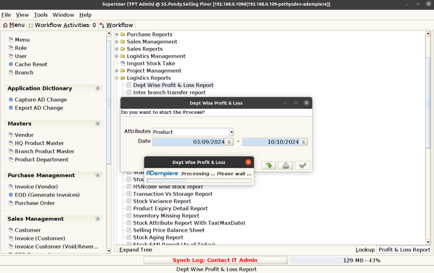The width and height of the screenshot is (434, 273).
Task: Click the Import Stock Take window icon
Action: tap(123, 63)
